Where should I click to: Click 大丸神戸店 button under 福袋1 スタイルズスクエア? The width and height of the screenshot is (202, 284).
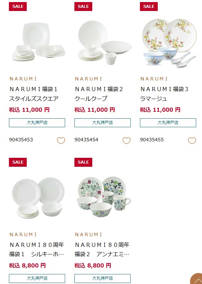coord(37,123)
